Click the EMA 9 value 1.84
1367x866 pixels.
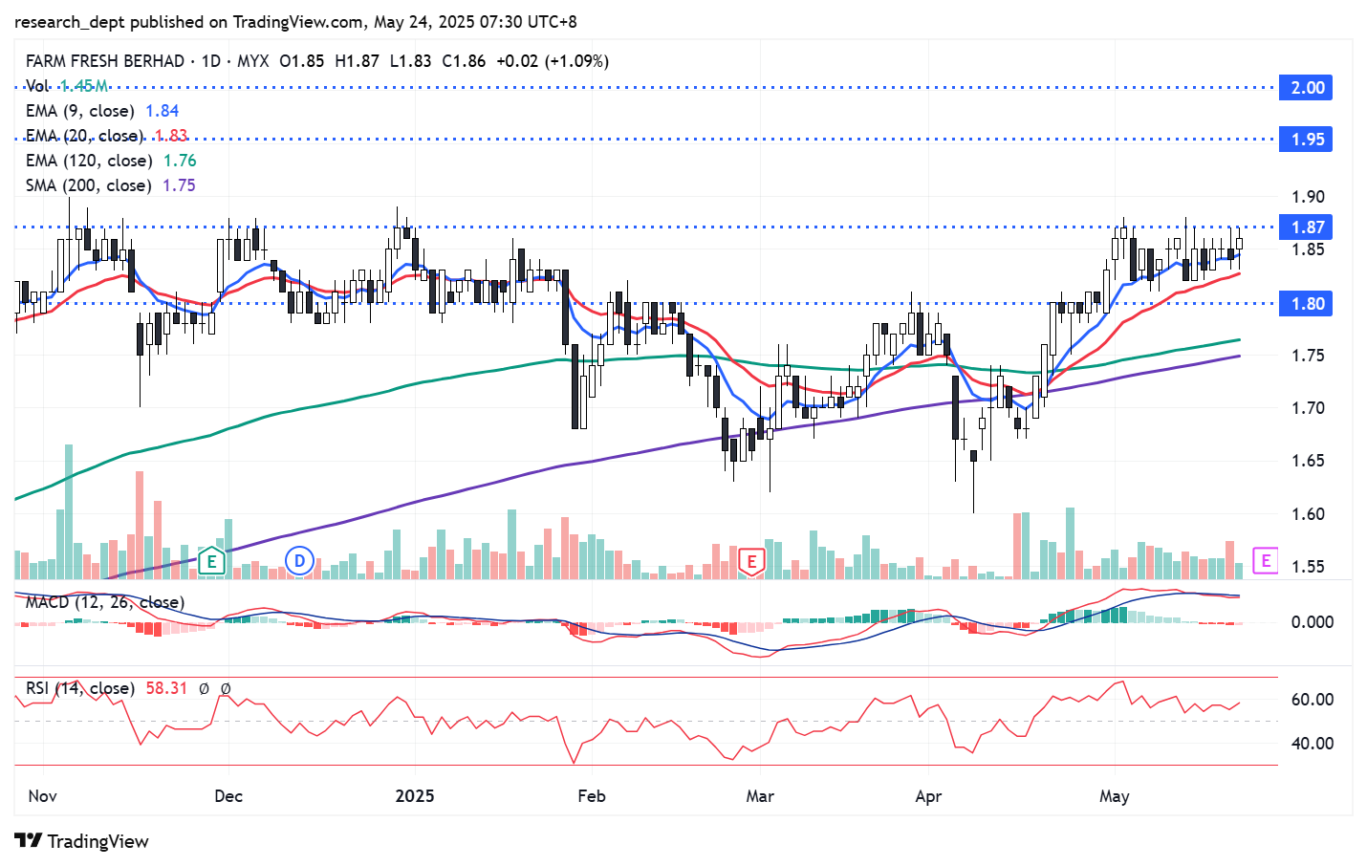coord(162,111)
